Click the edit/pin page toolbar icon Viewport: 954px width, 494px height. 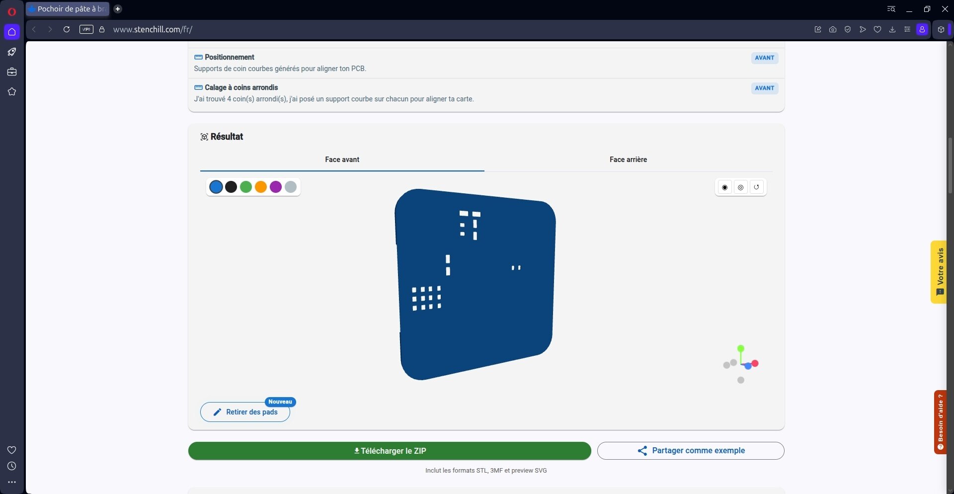click(818, 29)
